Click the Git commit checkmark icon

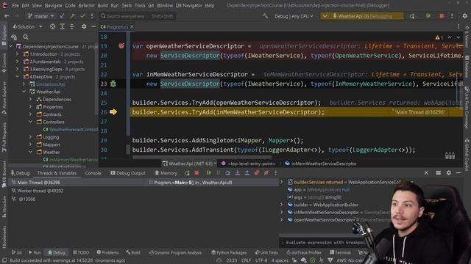[x=82, y=16]
